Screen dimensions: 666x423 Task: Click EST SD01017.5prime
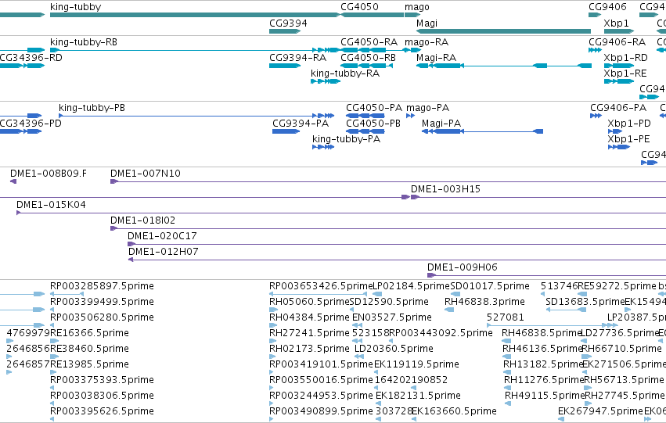coord(490,286)
